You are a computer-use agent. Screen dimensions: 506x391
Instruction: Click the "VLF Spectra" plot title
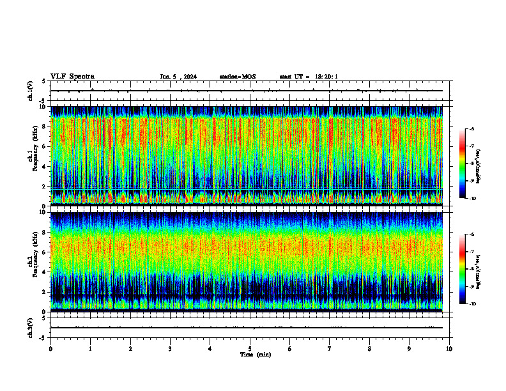pos(72,77)
